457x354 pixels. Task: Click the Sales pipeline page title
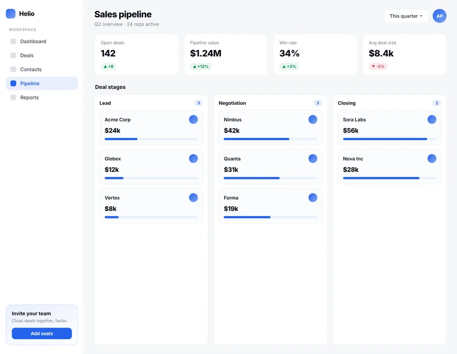click(x=123, y=14)
